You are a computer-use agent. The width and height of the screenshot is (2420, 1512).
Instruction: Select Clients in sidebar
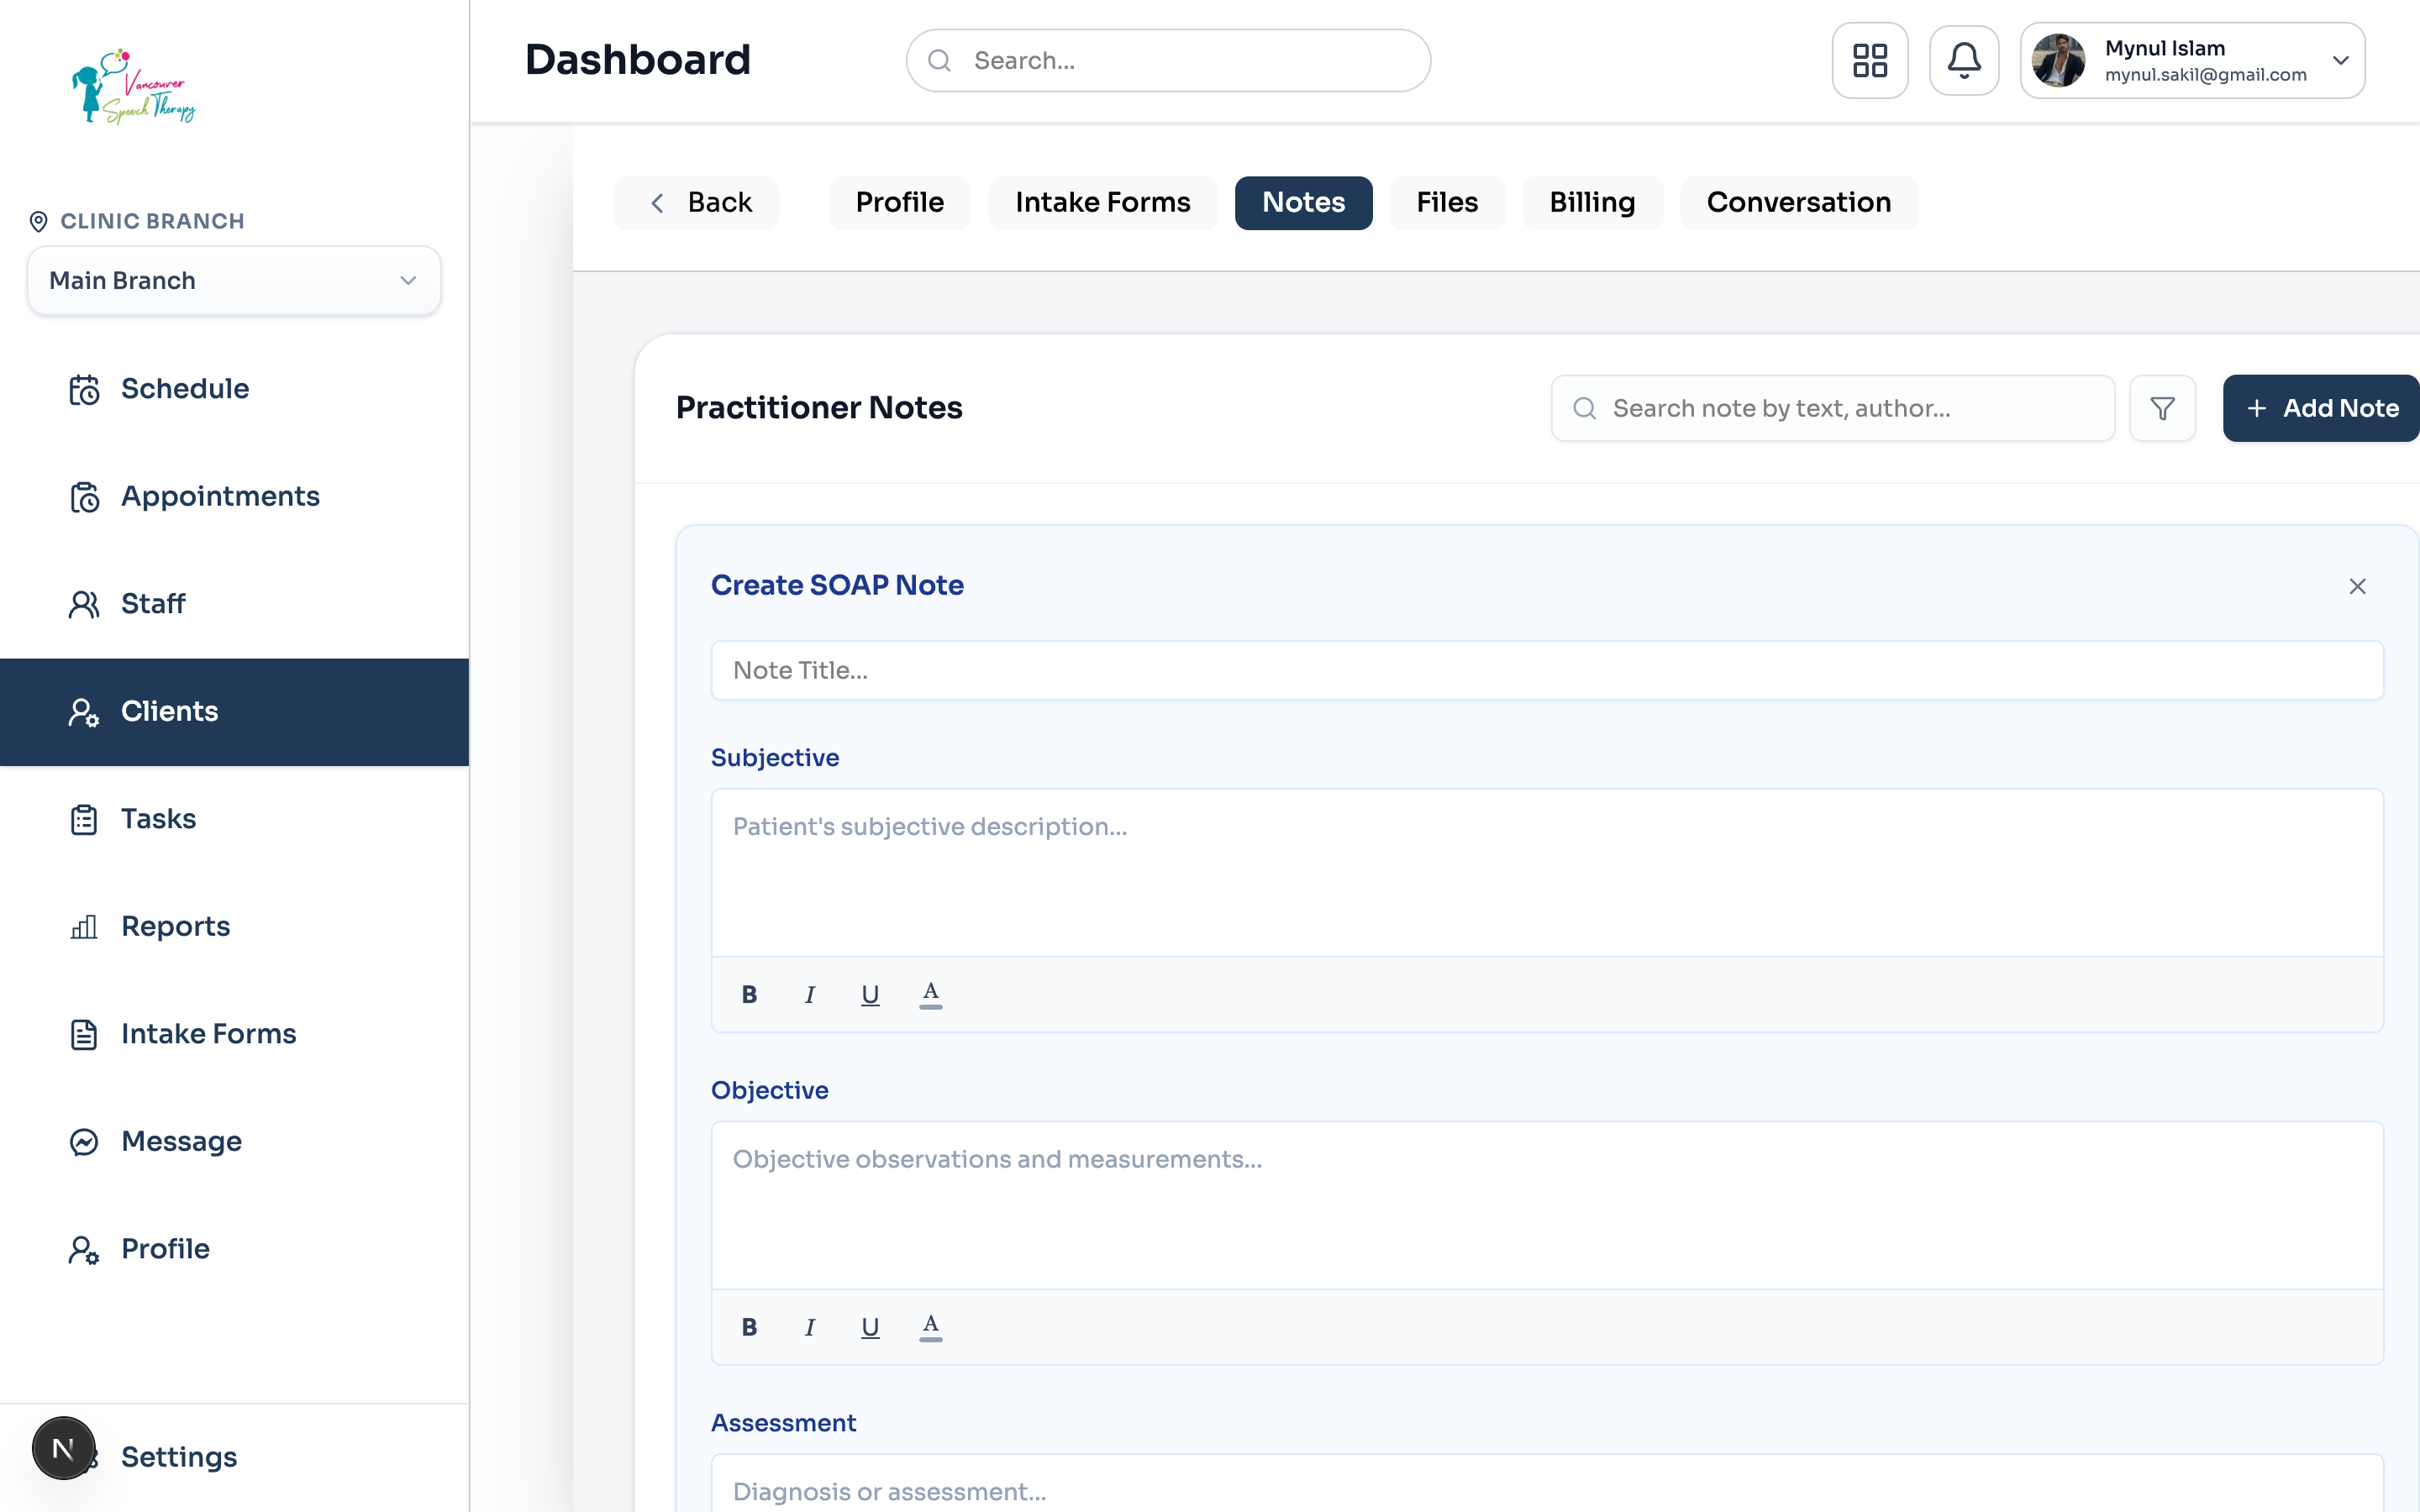pyautogui.click(x=234, y=712)
